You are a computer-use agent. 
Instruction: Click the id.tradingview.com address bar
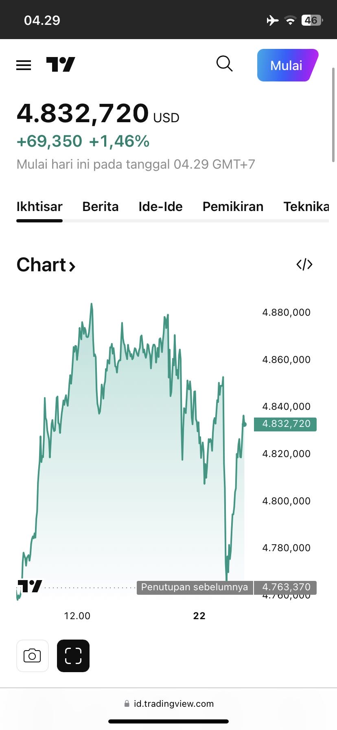(173, 704)
